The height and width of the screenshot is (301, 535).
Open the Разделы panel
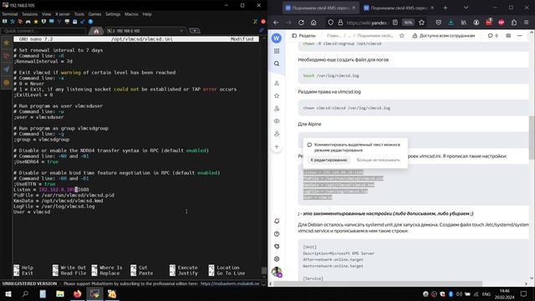coord(303,35)
